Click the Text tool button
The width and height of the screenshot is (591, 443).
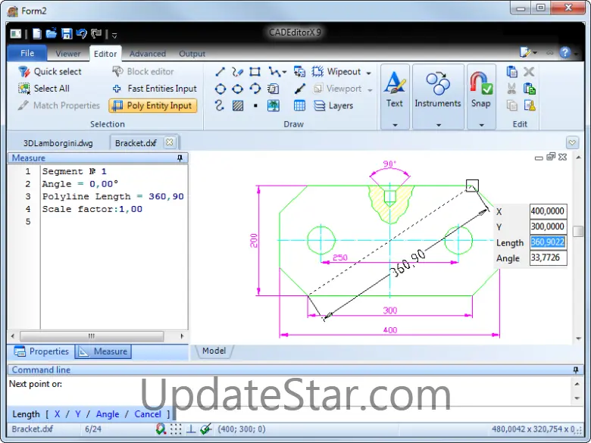tap(395, 90)
